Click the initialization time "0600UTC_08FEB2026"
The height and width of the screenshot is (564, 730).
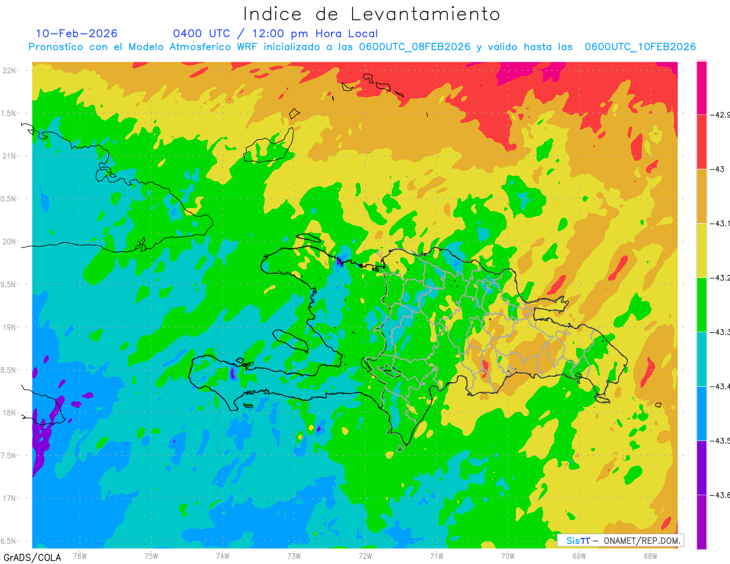click(x=414, y=47)
